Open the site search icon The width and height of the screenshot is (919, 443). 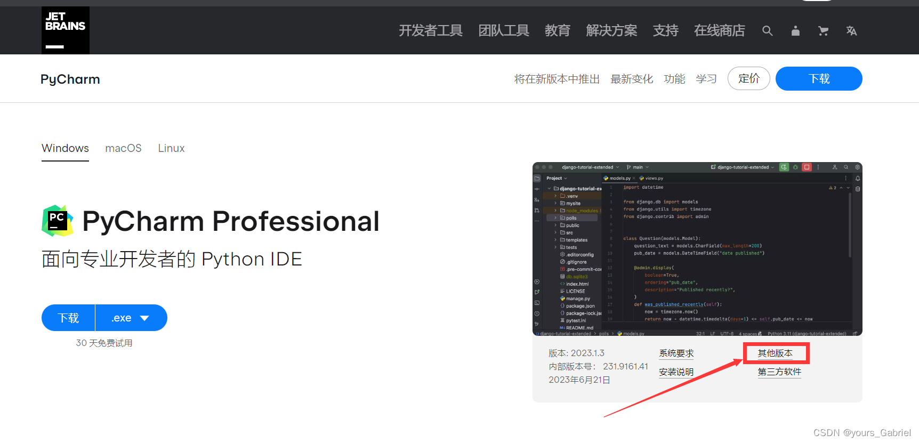(767, 31)
